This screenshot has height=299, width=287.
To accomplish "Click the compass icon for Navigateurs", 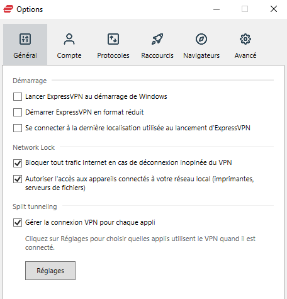I will pyautogui.click(x=201, y=39).
